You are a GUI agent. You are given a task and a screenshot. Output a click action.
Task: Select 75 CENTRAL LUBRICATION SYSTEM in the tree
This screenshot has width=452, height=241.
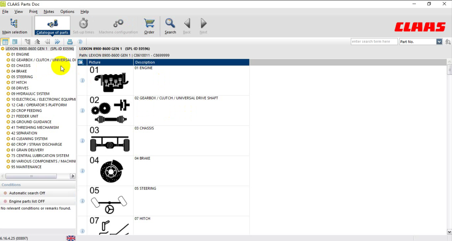pos(40,156)
